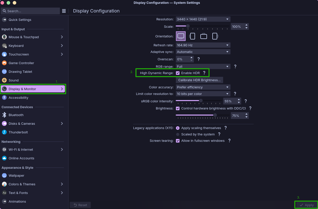318x209 pixels.
Task: Select the landscape orientation icon
Action: click(181, 36)
